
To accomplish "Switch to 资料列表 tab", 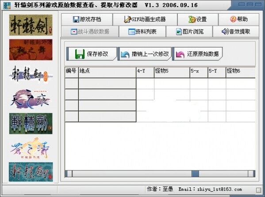I will pyautogui.click(x=142, y=31).
